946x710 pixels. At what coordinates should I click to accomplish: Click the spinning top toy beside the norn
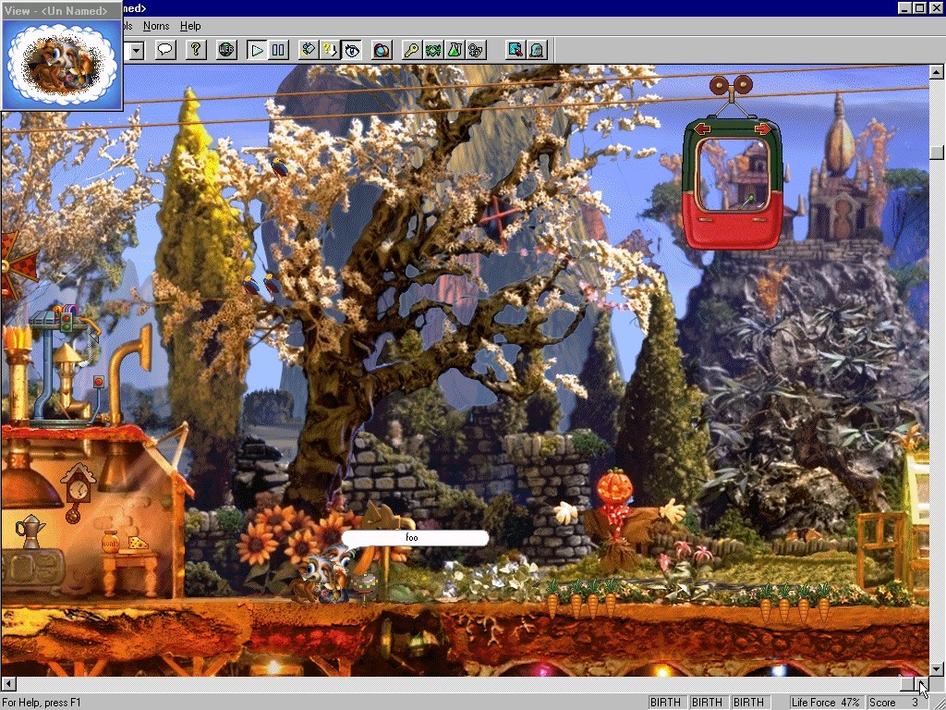(365, 587)
